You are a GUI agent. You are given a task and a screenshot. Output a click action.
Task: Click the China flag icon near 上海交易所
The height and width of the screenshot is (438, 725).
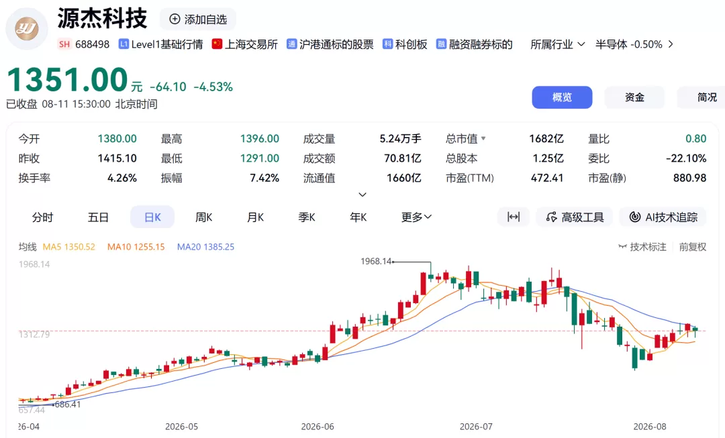[217, 44]
